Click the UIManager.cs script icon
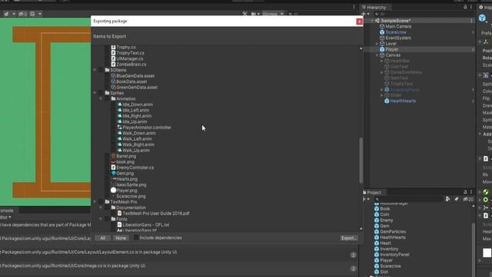Image resolution: width=492 pixels, height=277 pixels. tap(113, 58)
